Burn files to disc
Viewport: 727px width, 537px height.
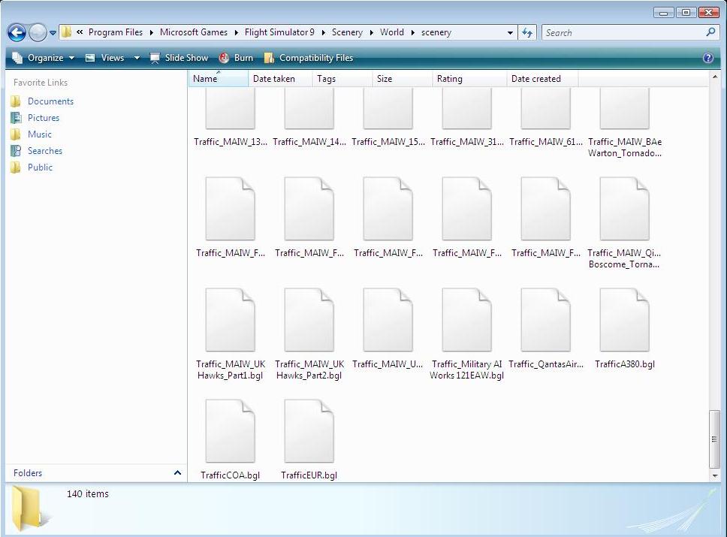[236, 58]
